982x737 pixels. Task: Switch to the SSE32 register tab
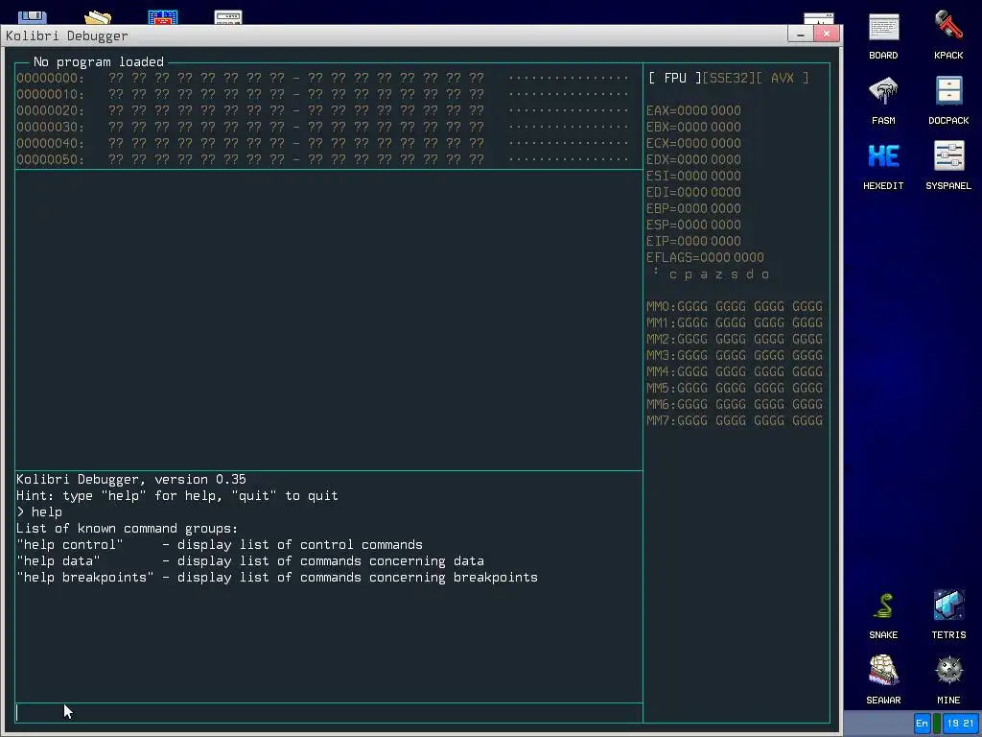tap(729, 78)
